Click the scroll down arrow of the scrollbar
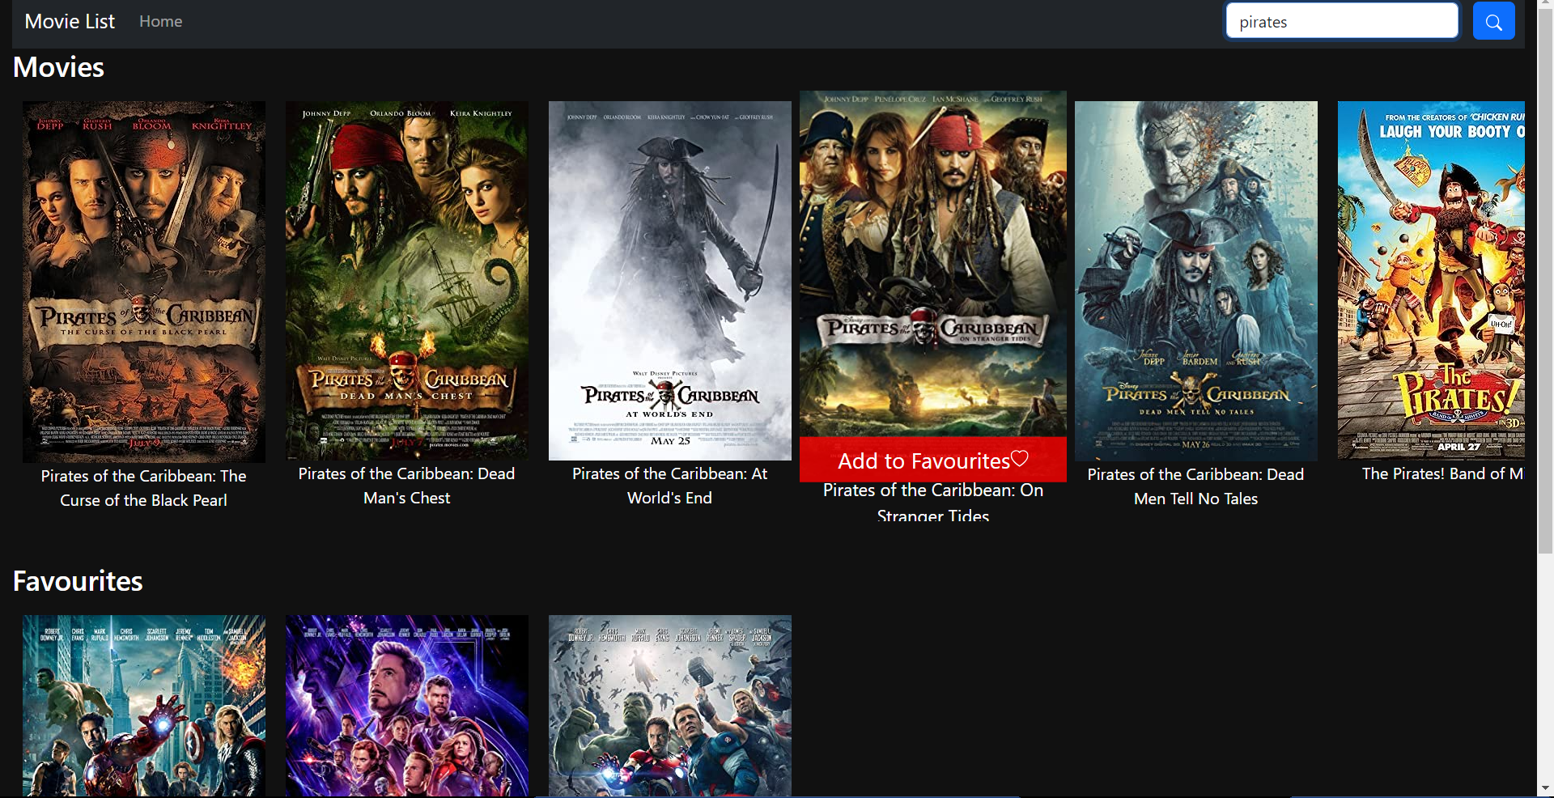Image resolution: width=1554 pixels, height=798 pixels. click(x=1545, y=789)
